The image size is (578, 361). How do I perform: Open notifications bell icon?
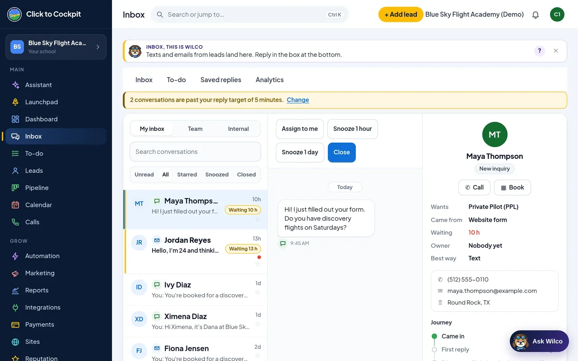tap(536, 14)
